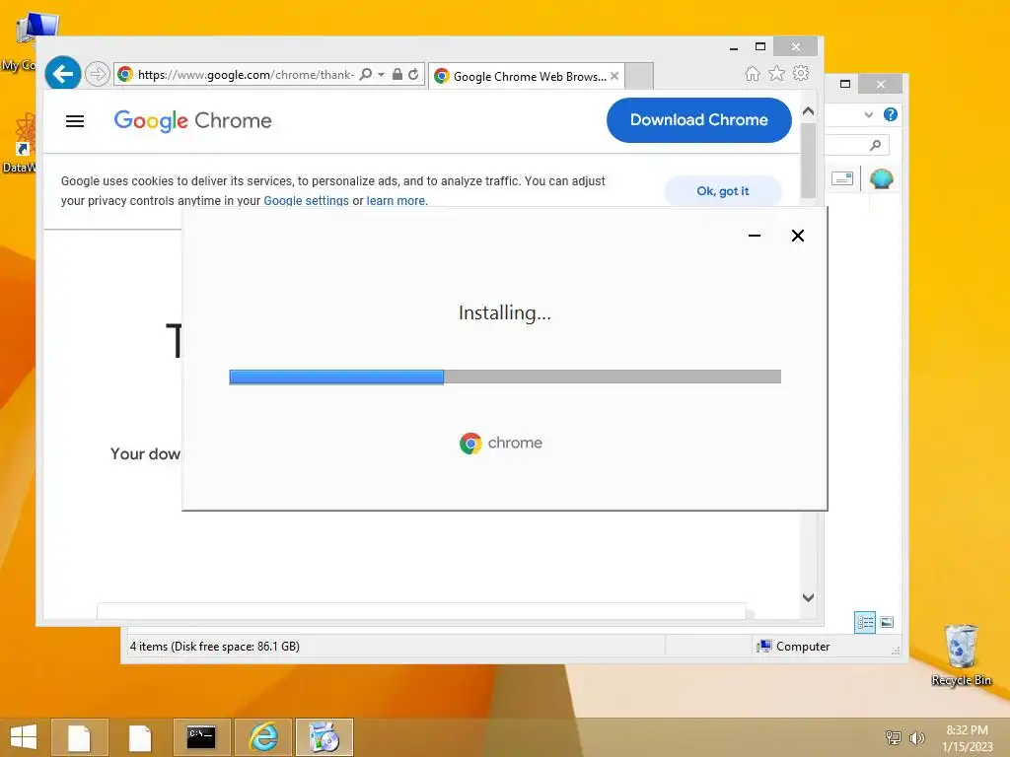Close the Chrome installer dialog

[797, 236]
